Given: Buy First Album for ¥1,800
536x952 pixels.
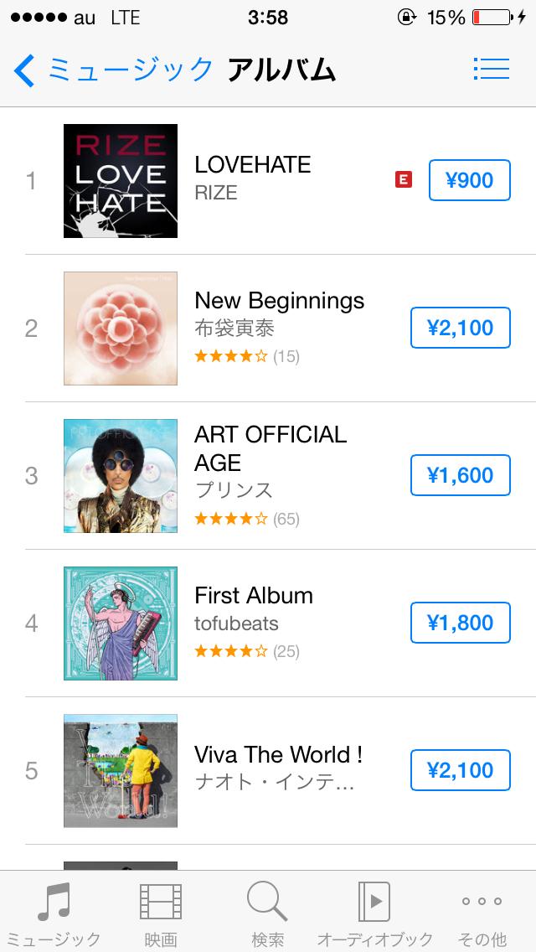Looking at the screenshot, I should (460, 623).
